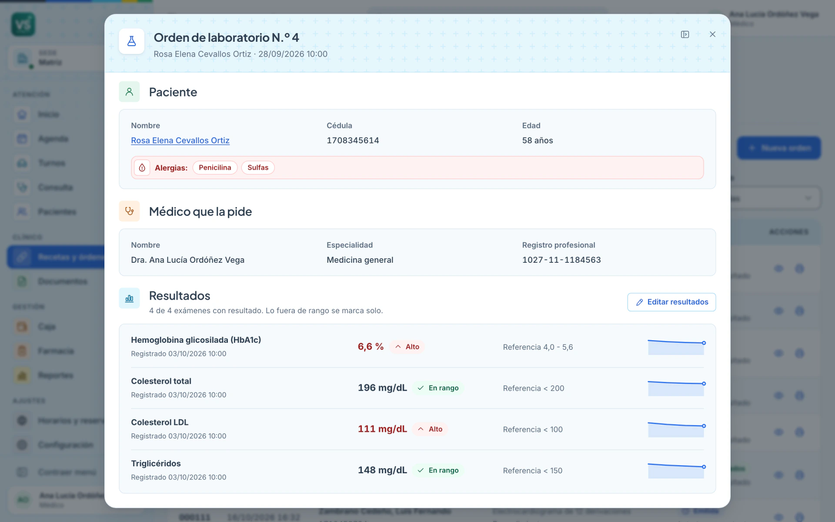The image size is (835, 522).
Task: Open Reportes in the sidebar
Action: [56, 375]
